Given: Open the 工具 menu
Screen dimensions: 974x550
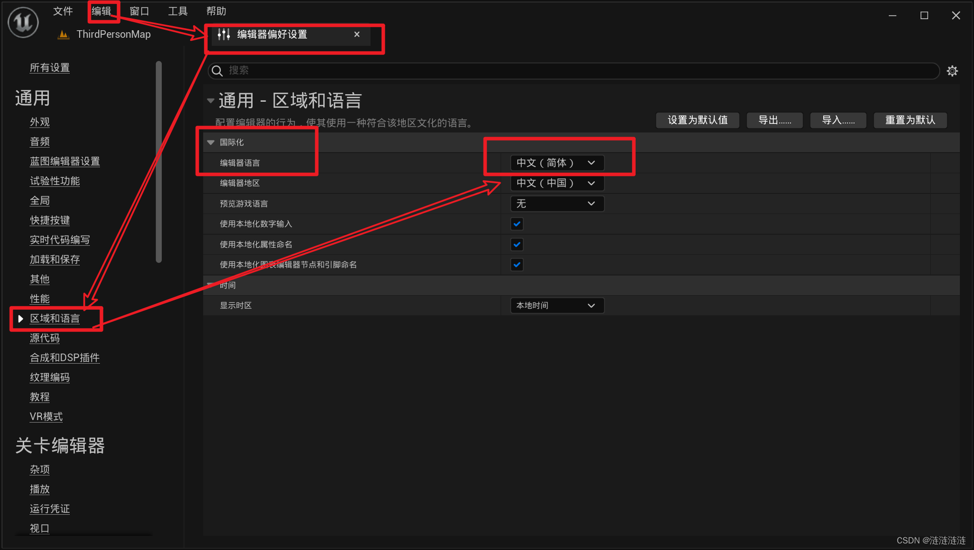Looking at the screenshot, I should coord(177,11).
